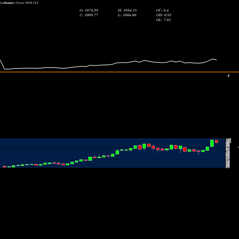The image size is (239, 239).
Task: Click the 'OC: 6.4' reading
Action: [x=162, y=11]
